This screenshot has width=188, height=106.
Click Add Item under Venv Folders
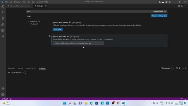coord(58,29)
